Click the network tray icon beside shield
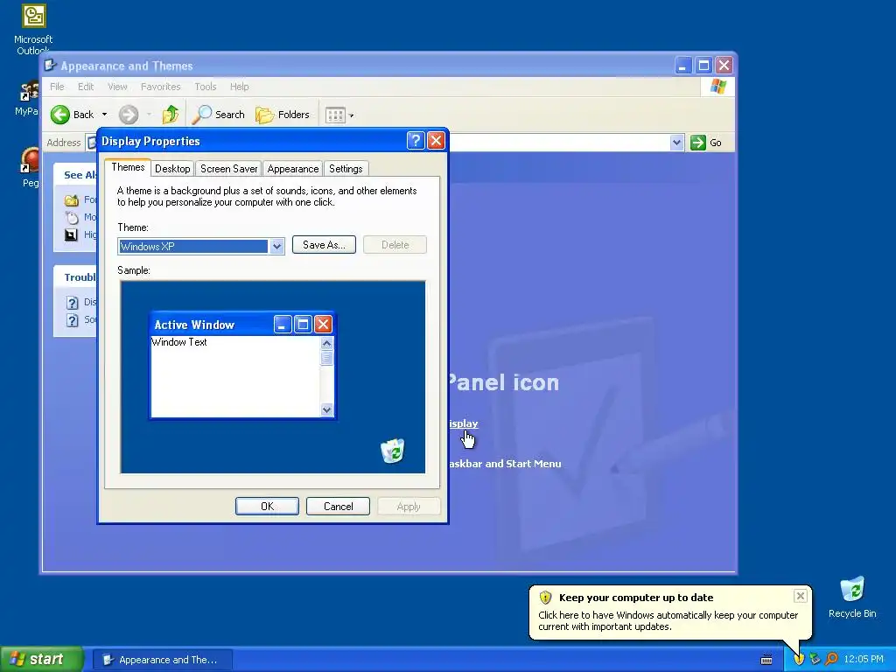Image resolution: width=896 pixels, height=672 pixels. pos(815,659)
